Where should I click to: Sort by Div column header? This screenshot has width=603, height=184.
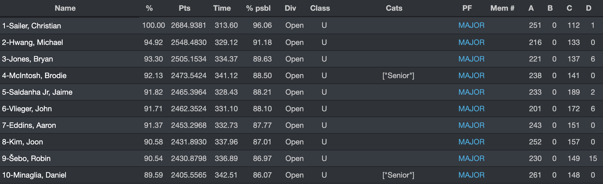coord(290,8)
